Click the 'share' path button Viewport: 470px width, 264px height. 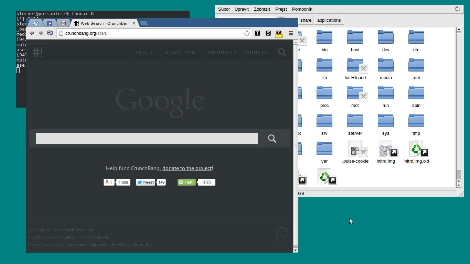[306, 20]
